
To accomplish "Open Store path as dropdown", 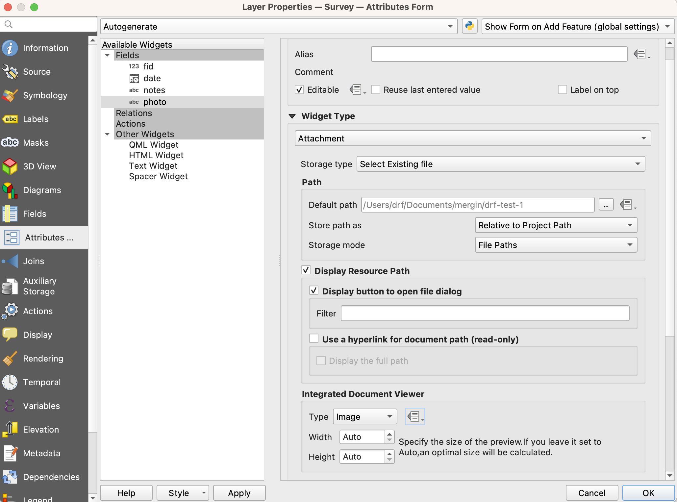I will tap(556, 225).
